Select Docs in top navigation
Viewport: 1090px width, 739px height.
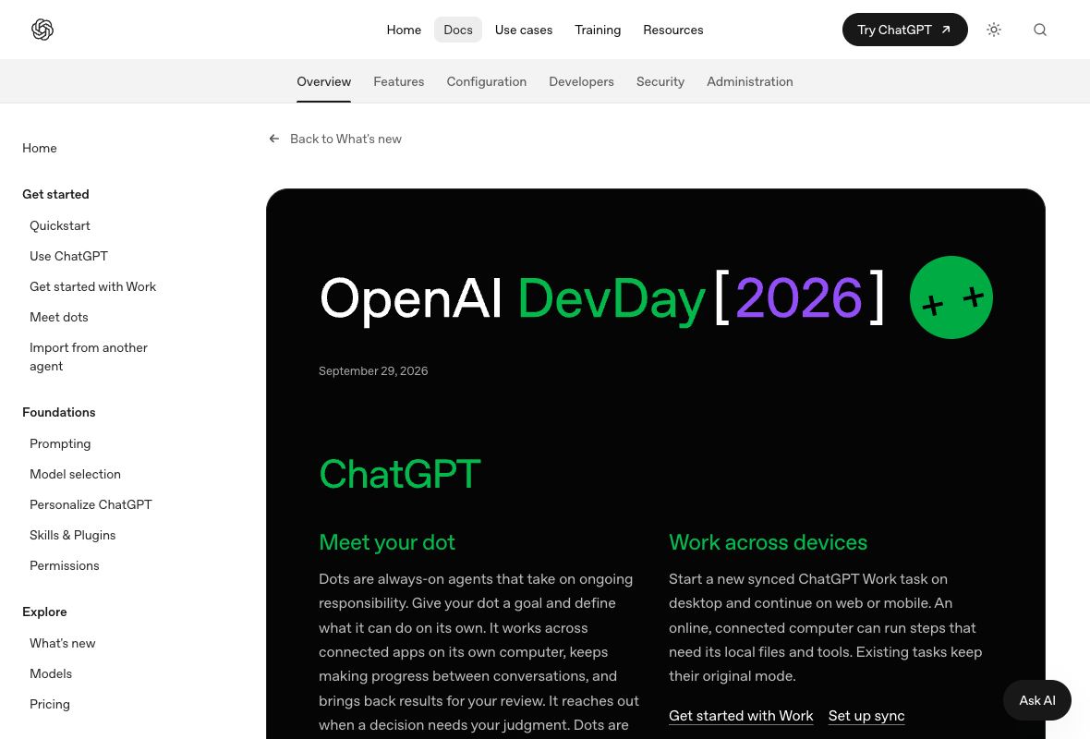click(458, 30)
